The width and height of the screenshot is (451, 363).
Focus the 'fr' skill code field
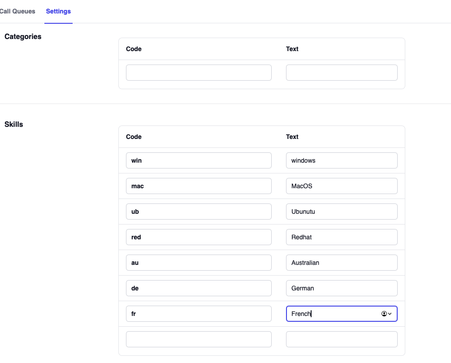pos(199,314)
